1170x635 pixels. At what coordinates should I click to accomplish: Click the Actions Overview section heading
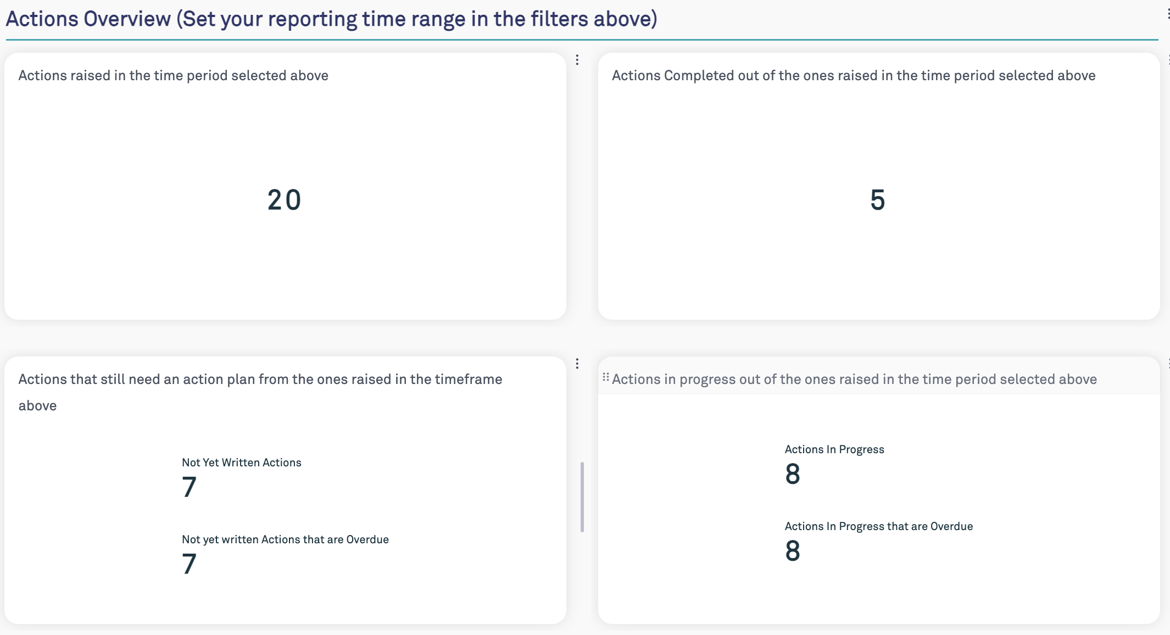coord(331,19)
